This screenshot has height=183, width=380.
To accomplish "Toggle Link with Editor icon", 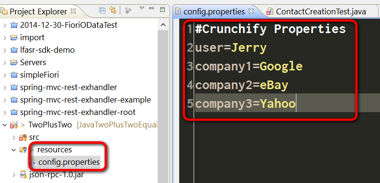I will pos(113,10).
